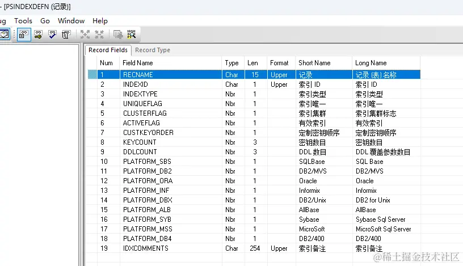
Task: Click the row selector beside RECNAME
Action: (x=92, y=74)
